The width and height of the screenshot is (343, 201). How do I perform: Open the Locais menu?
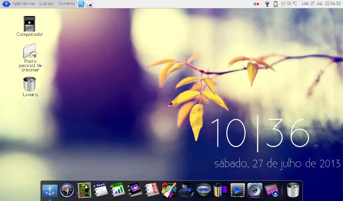[46, 4]
